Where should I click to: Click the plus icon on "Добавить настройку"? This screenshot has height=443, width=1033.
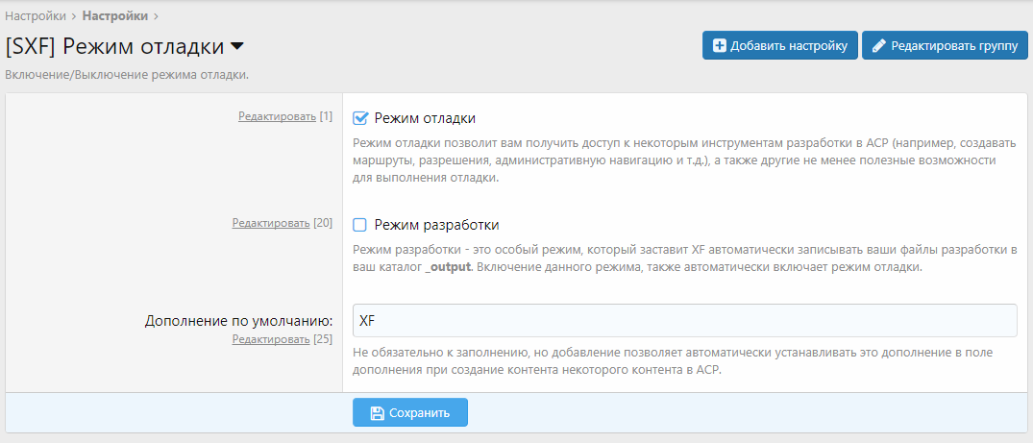(719, 45)
